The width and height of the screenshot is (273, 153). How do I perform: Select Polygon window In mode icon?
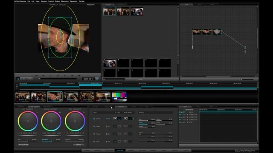click(115, 134)
